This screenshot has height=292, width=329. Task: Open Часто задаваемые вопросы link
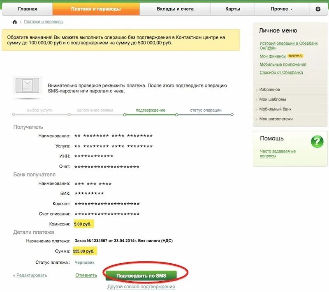[278, 154]
